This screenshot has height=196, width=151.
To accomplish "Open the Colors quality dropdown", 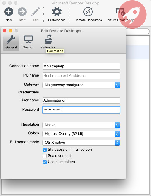I will (81, 134).
